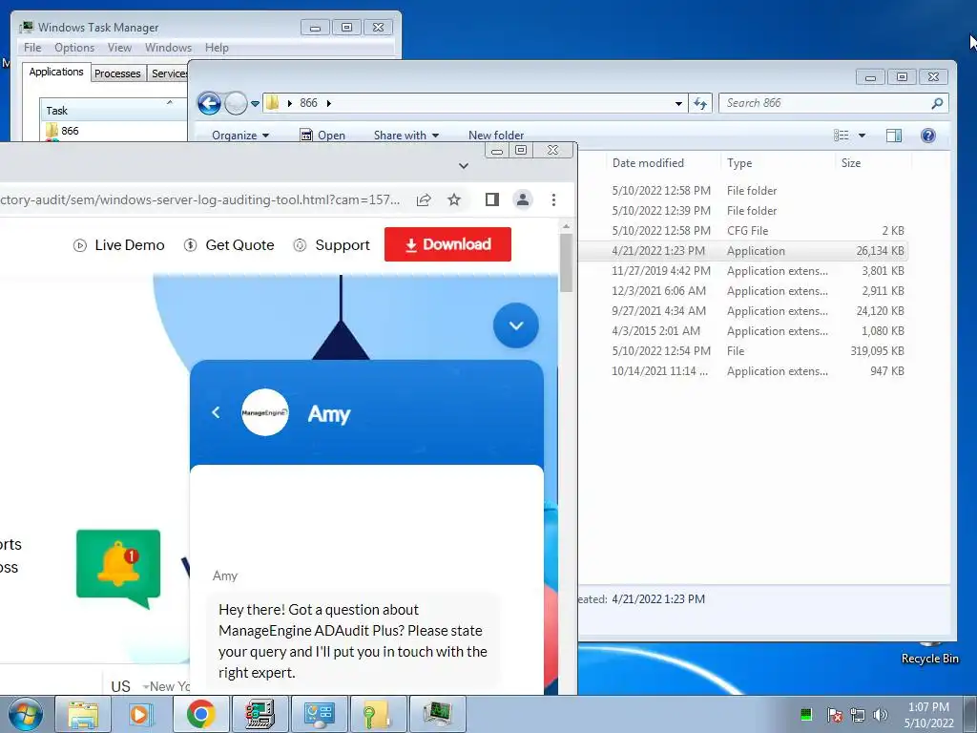Click the refresh icon next to address bar
Viewport: 977px width, 733px height.
click(700, 103)
